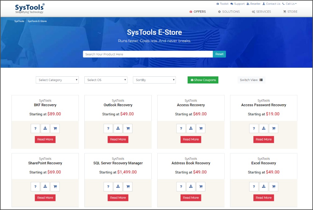Add BKF Recovery to cart

pos(55,128)
